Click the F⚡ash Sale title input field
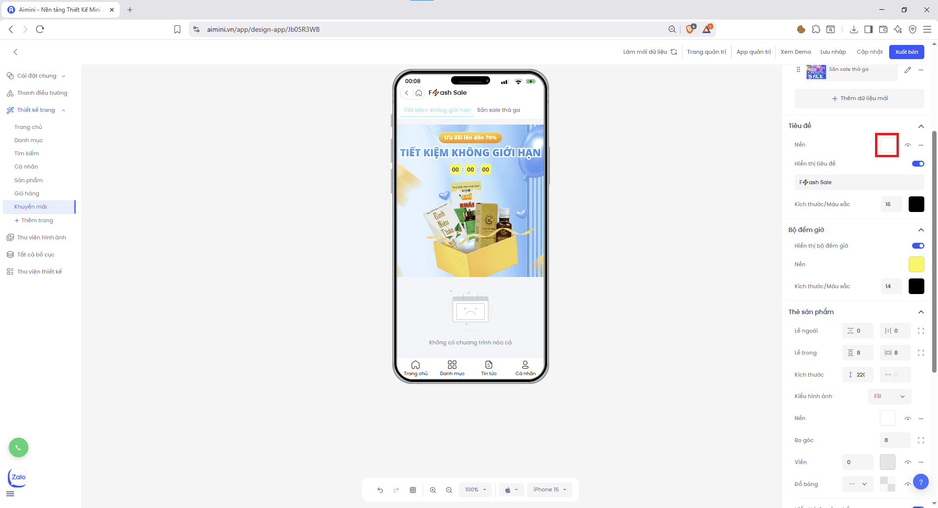Viewport: 938px width, 508px height. (x=859, y=182)
